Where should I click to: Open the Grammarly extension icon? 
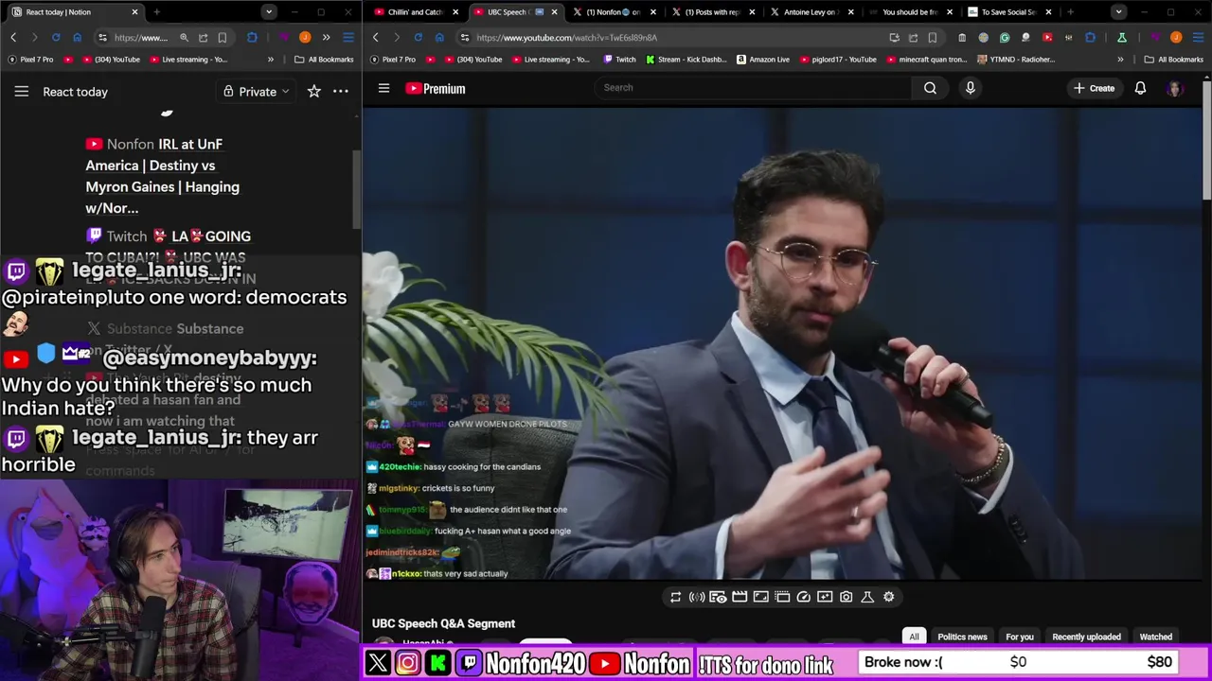click(x=1005, y=37)
